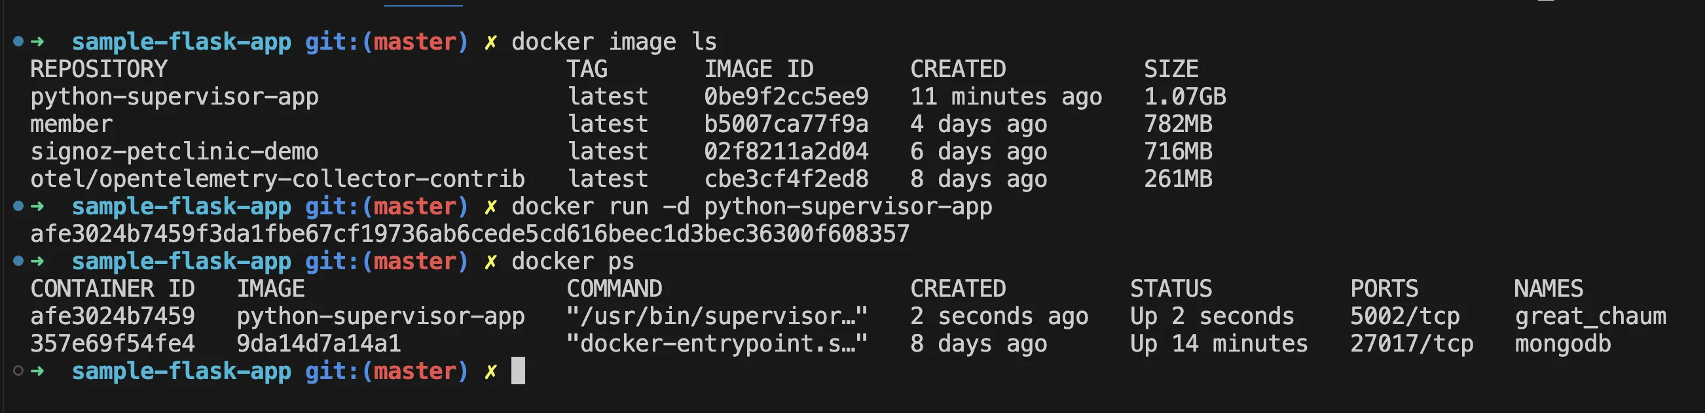Click green arrow on last prompt line
Viewport: 1705px width, 413px height.
(38, 371)
